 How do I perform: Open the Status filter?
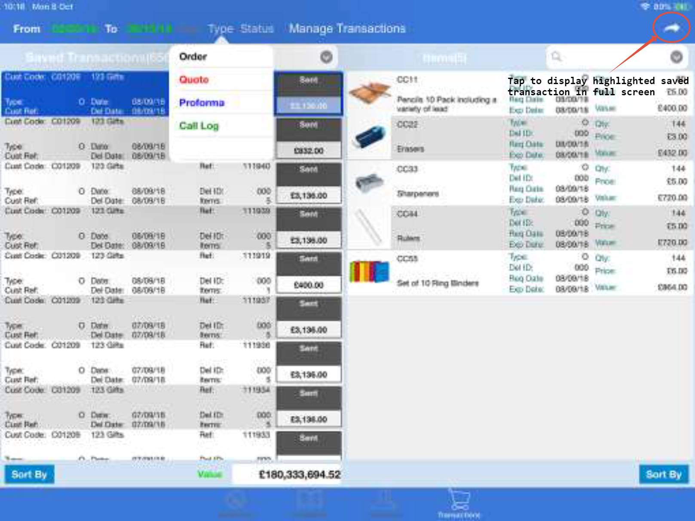pyautogui.click(x=257, y=29)
